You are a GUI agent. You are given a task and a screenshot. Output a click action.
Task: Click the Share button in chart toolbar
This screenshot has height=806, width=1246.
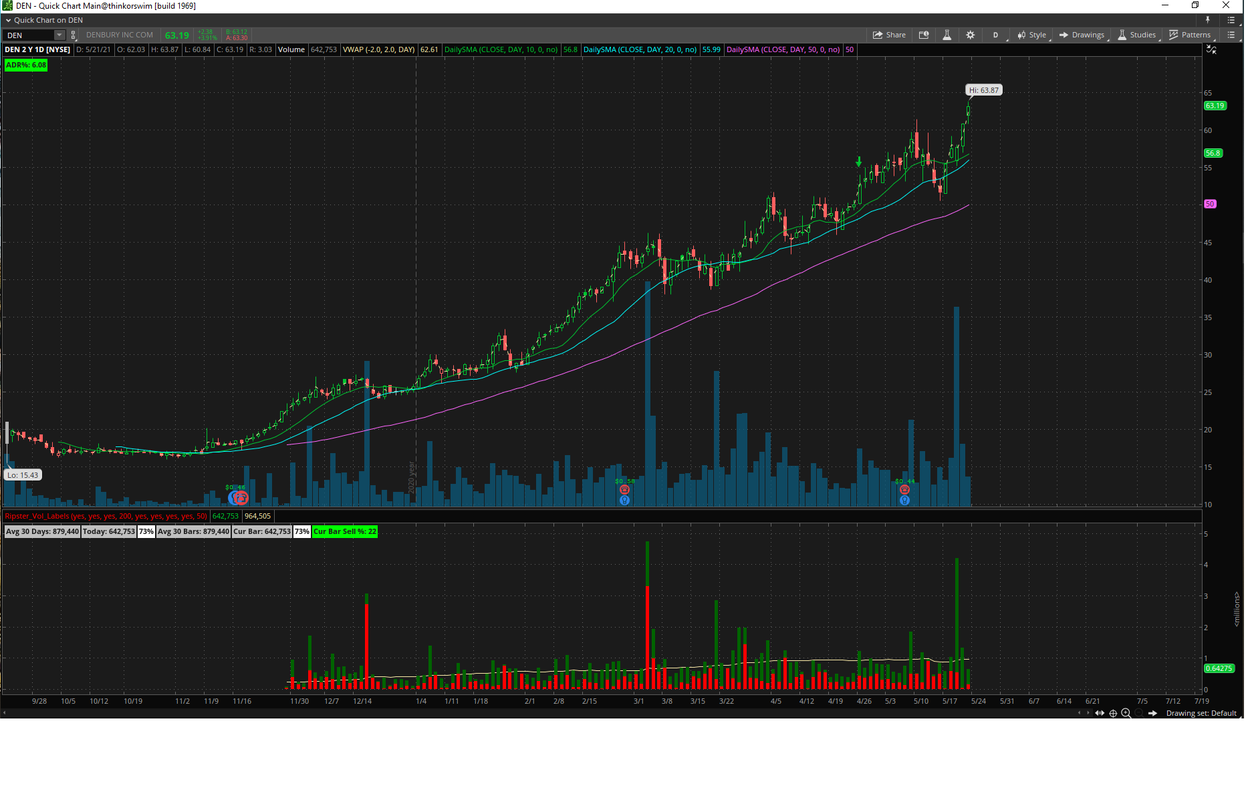coord(889,35)
